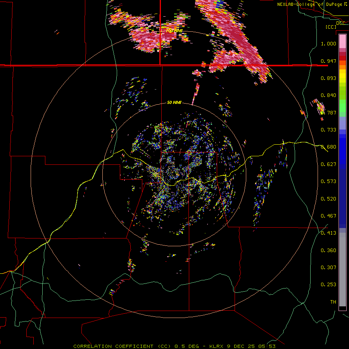Click the 0.520 scale value

pyautogui.click(x=328, y=199)
